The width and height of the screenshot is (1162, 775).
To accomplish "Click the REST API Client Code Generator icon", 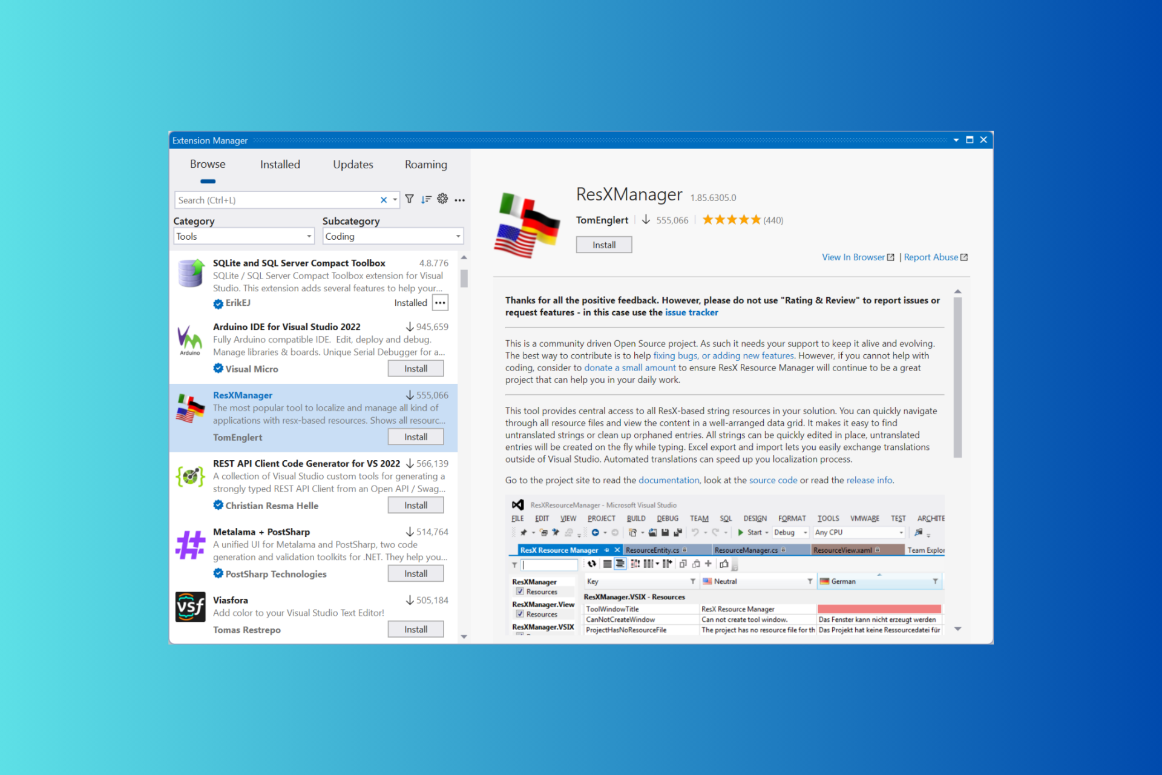I will [x=190, y=477].
